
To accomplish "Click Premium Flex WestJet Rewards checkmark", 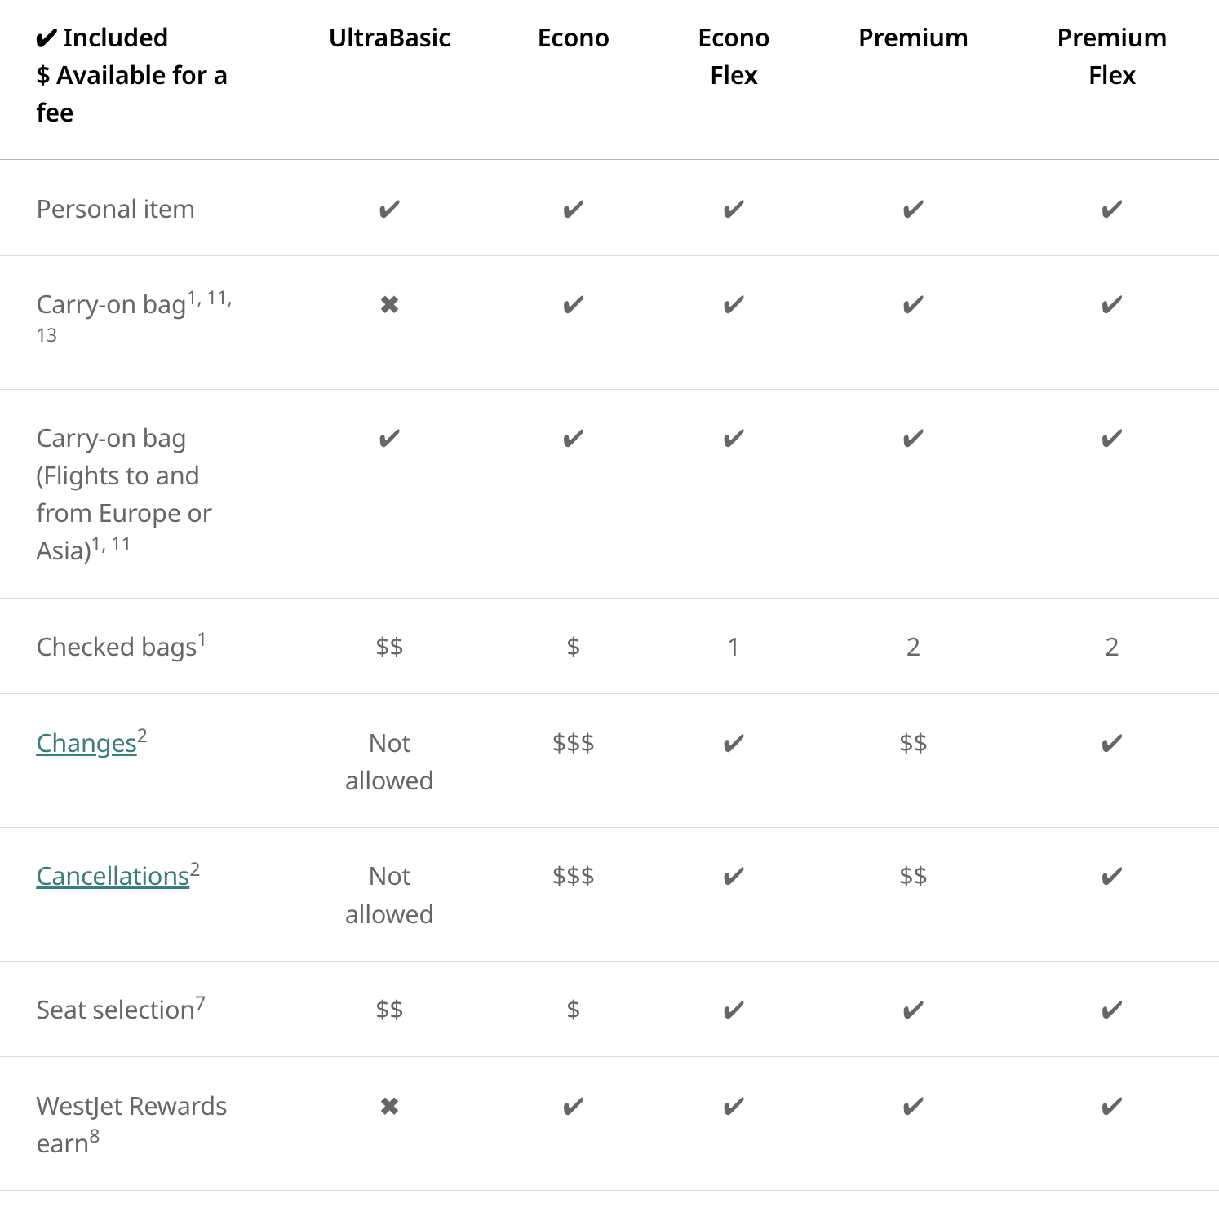I will pos(1111,1107).
